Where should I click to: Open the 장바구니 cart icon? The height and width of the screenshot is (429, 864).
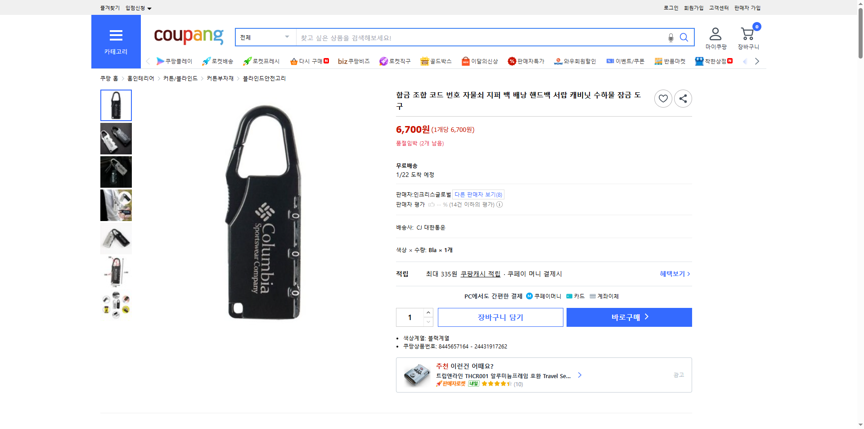pos(747,32)
